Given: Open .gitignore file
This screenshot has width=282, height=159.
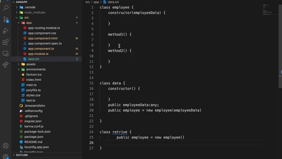Looking at the screenshot, I should pos(31,116).
